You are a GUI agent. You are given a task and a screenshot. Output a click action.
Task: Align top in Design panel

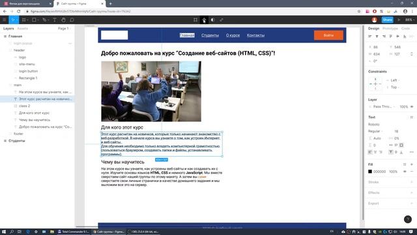point(391,37)
